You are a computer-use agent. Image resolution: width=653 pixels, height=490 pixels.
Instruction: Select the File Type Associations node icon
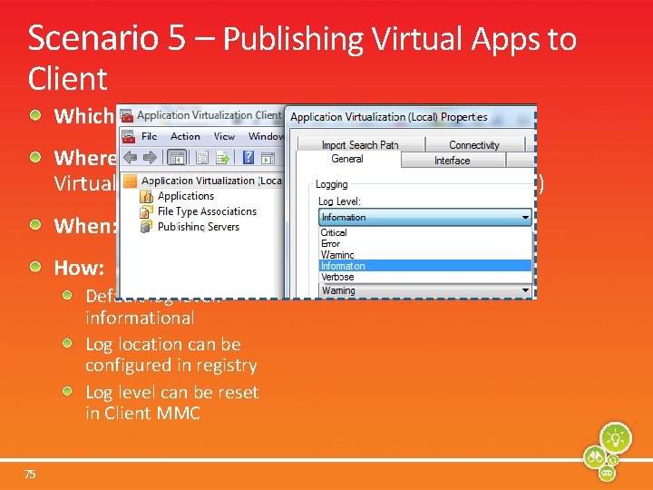tap(146, 211)
